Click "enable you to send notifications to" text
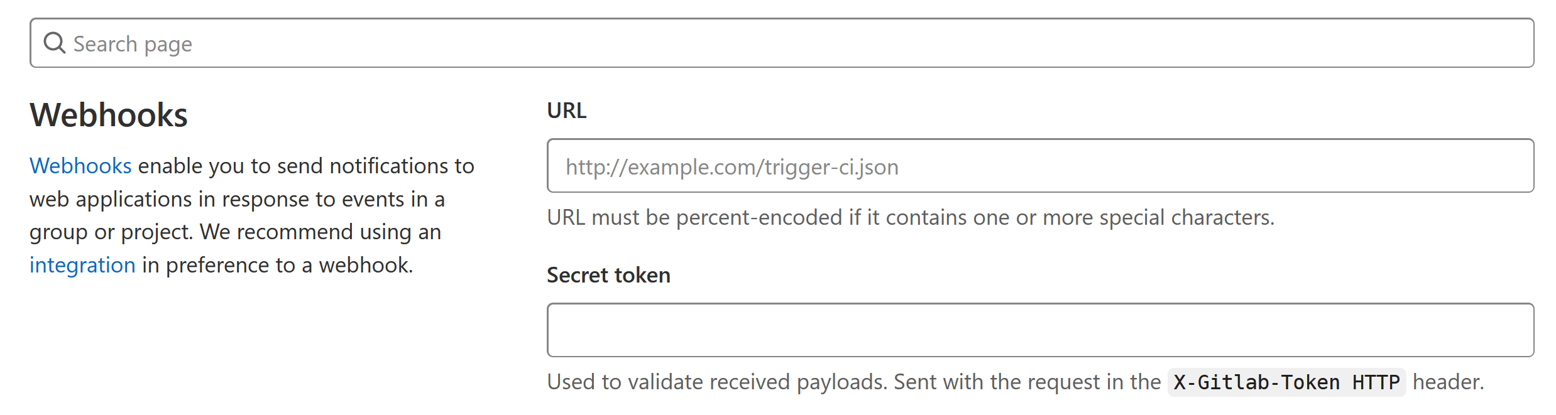Viewport: 1556px width, 415px height. pos(306,166)
